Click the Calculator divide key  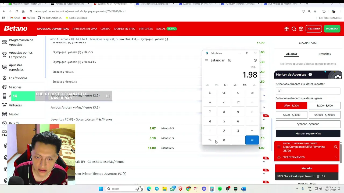252,102
